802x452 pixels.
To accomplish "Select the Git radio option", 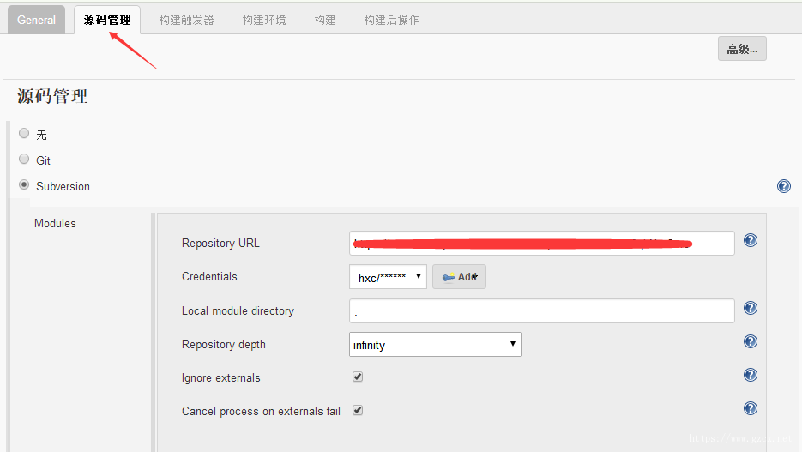I will (24, 159).
